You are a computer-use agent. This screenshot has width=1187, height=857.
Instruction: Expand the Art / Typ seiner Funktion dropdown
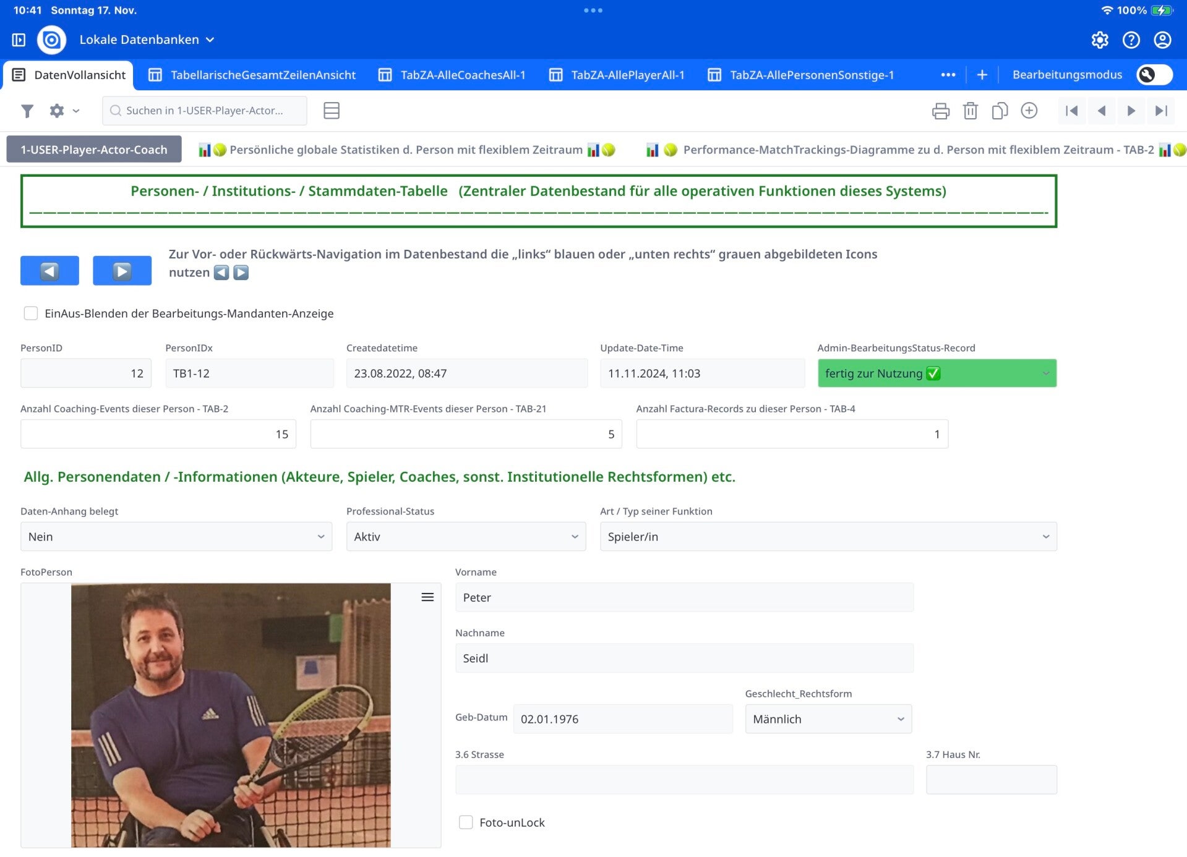(828, 537)
